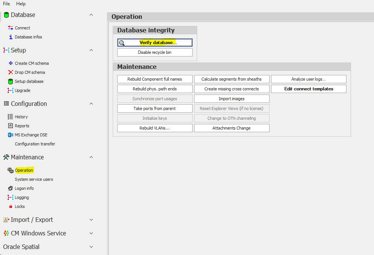This screenshot has height=255, width=374.
Task: Click the Oracle Spatial heading text
Action: (x=21, y=247)
